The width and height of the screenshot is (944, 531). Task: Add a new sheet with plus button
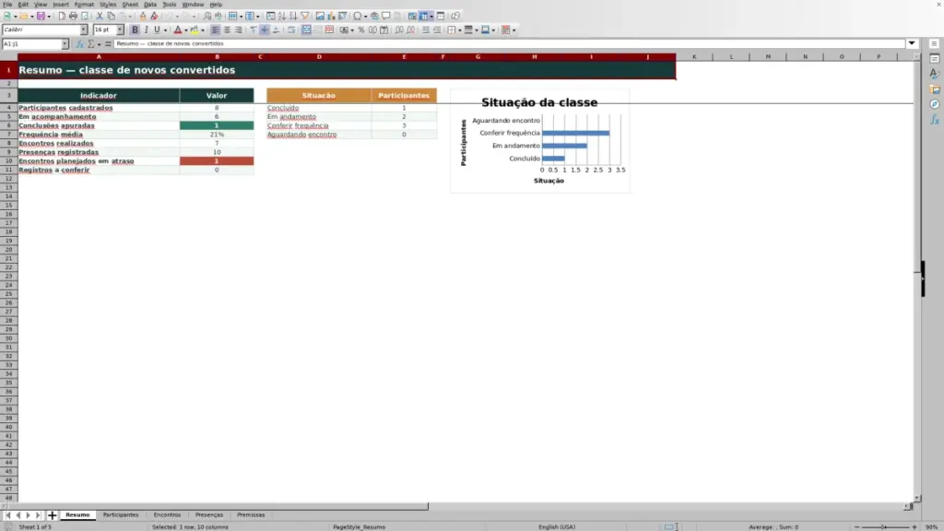pos(52,515)
